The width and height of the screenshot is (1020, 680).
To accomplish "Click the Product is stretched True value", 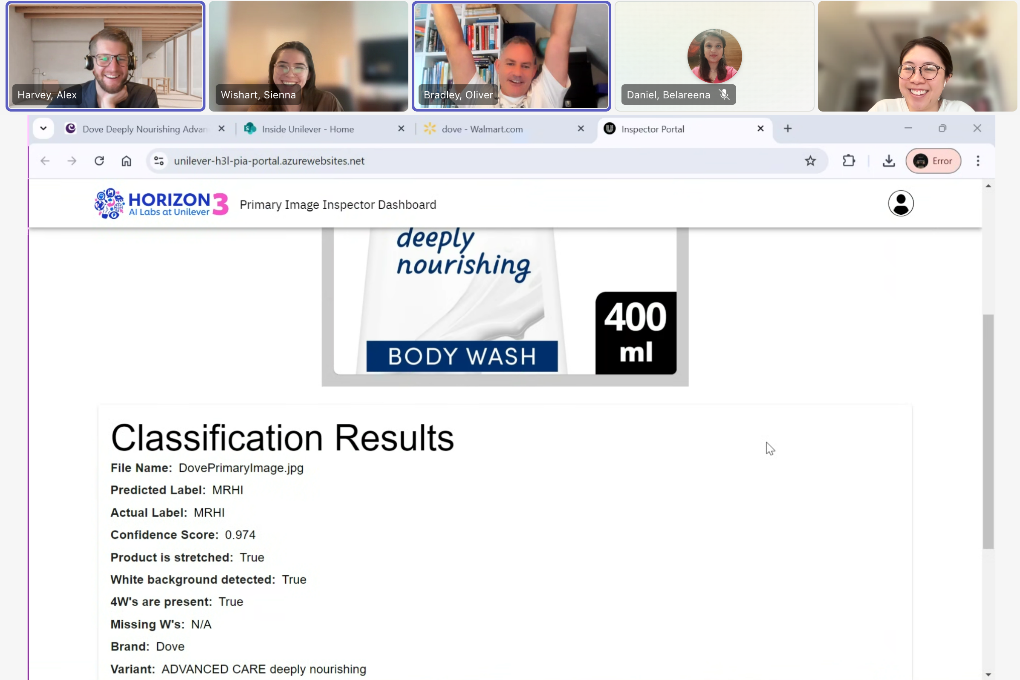I will [x=252, y=557].
